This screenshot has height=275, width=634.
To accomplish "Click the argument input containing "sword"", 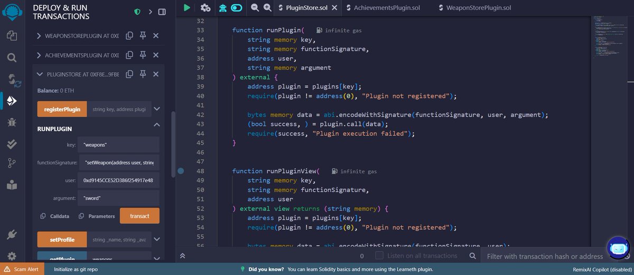I will point(118,198).
